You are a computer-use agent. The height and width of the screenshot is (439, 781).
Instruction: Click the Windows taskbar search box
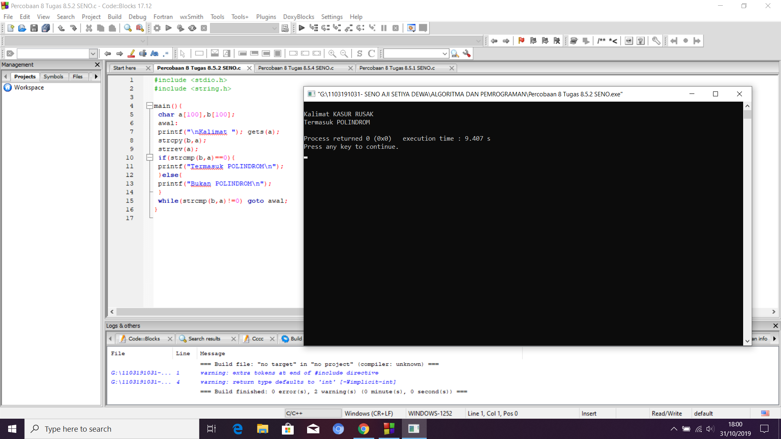click(112, 429)
